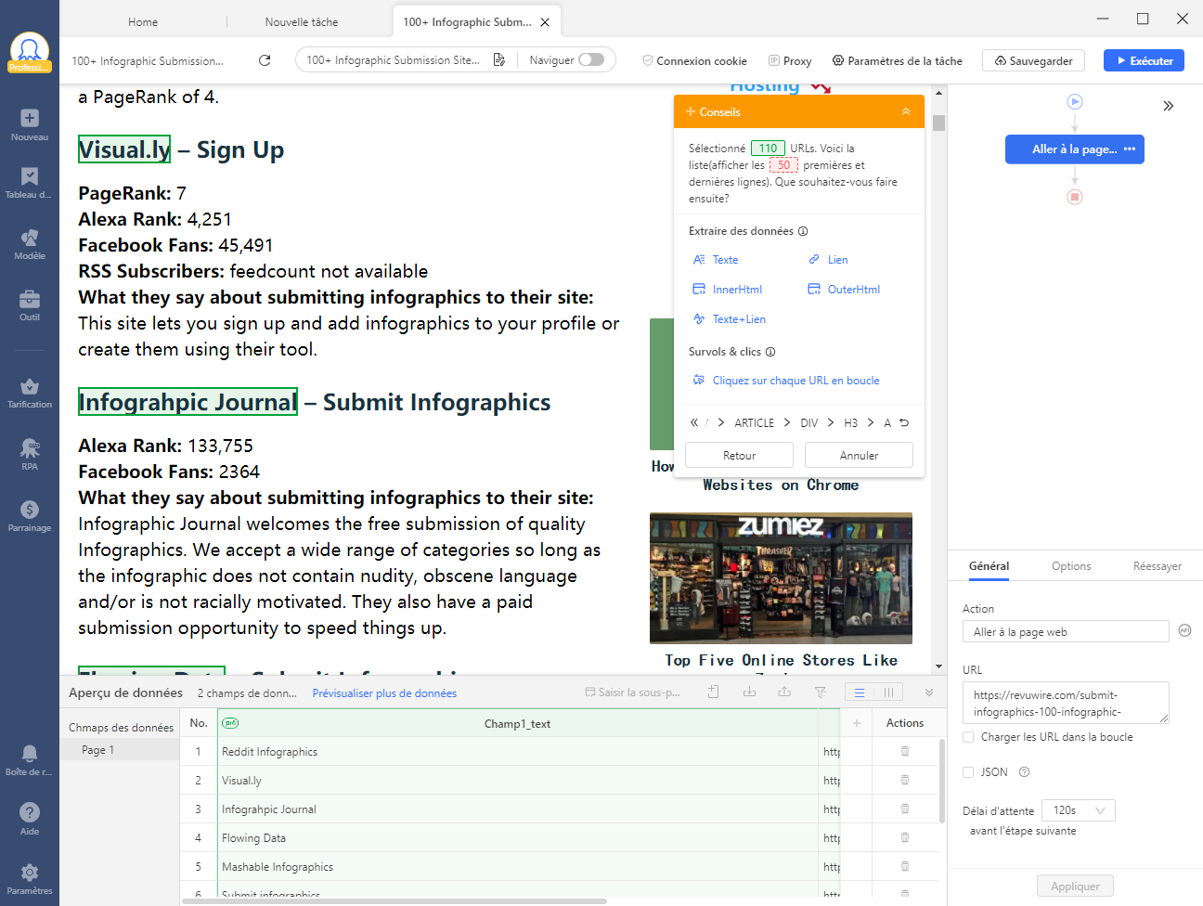Open Connexion cookie settings
This screenshot has height=906, width=1203.
click(694, 60)
